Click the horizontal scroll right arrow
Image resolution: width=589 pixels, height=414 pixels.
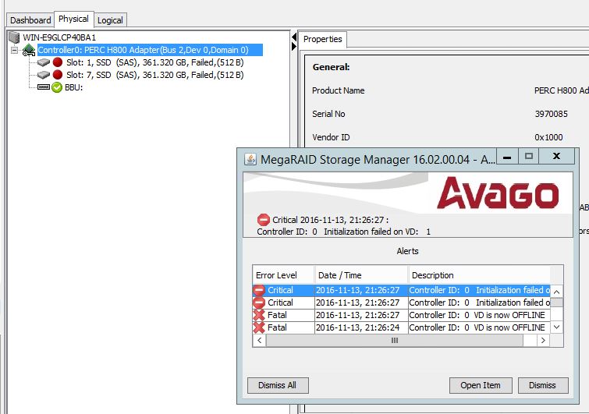pyautogui.click(x=543, y=341)
